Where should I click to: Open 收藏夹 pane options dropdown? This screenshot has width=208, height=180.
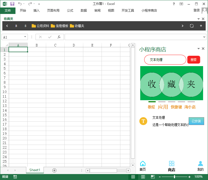[x=198, y=19]
